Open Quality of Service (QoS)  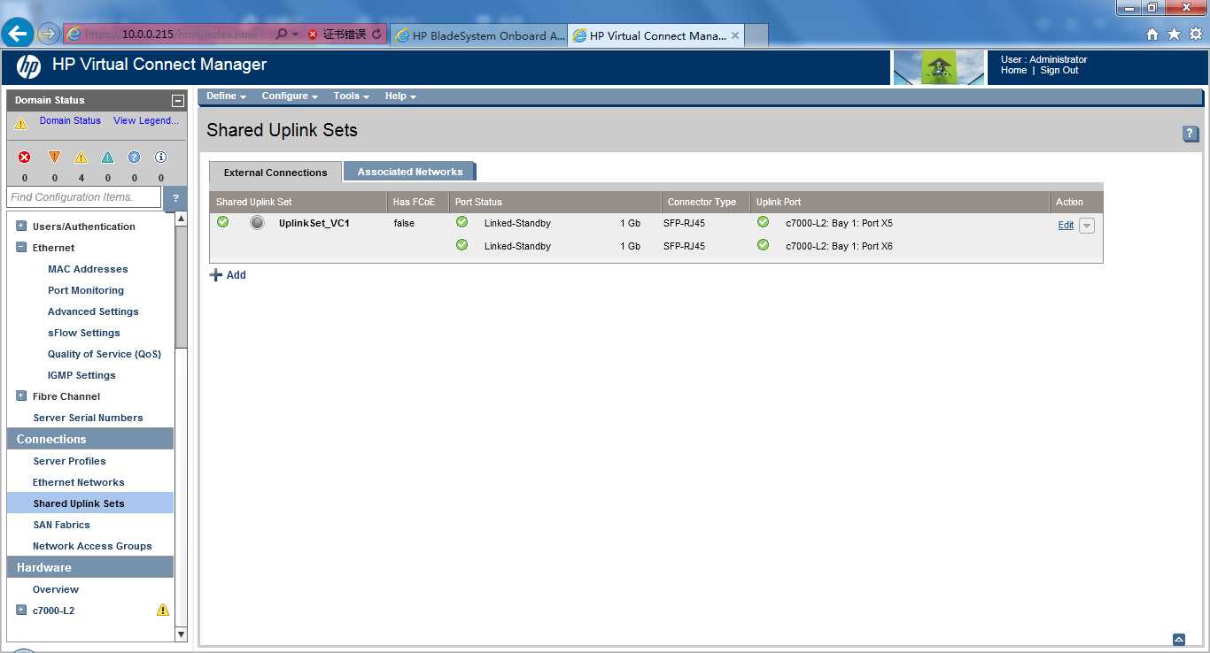coord(105,354)
